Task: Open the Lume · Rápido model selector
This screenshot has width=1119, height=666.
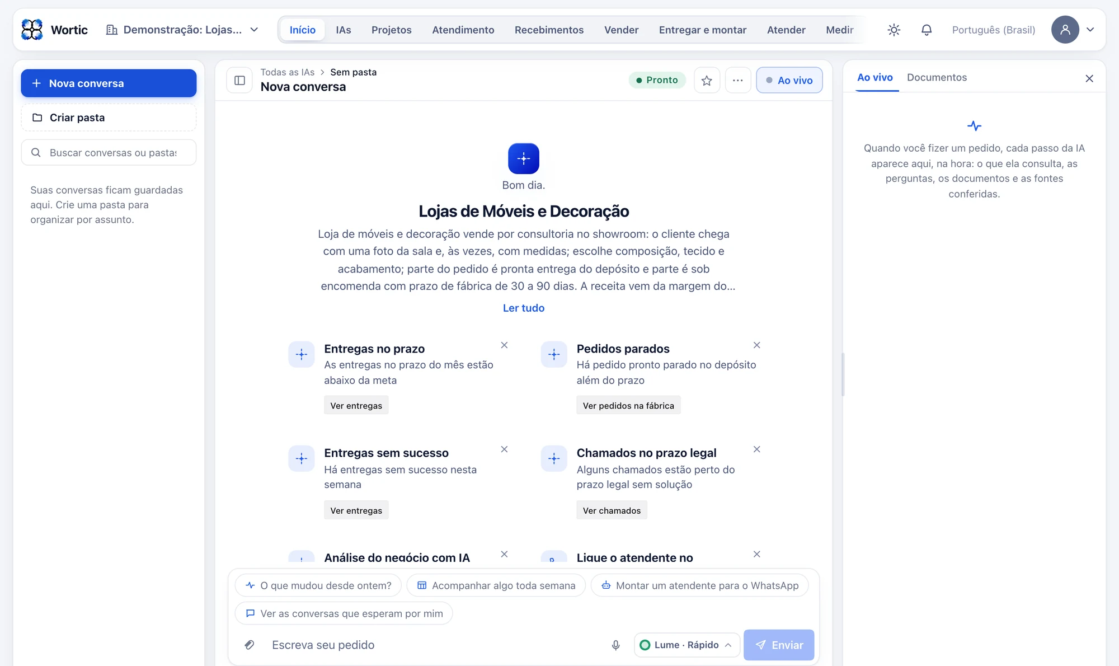Action: pyautogui.click(x=687, y=645)
